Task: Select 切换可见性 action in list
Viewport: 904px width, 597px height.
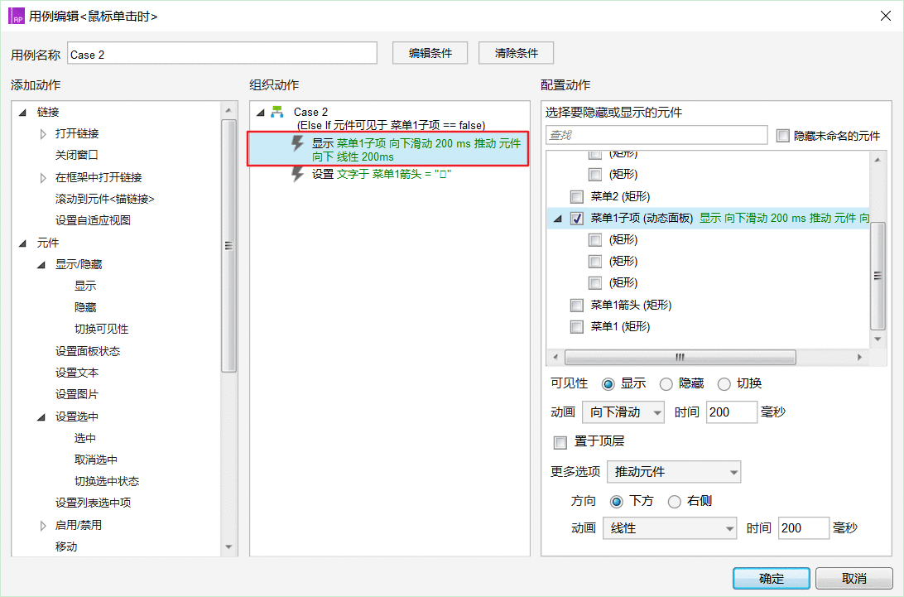Action: coord(101,329)
